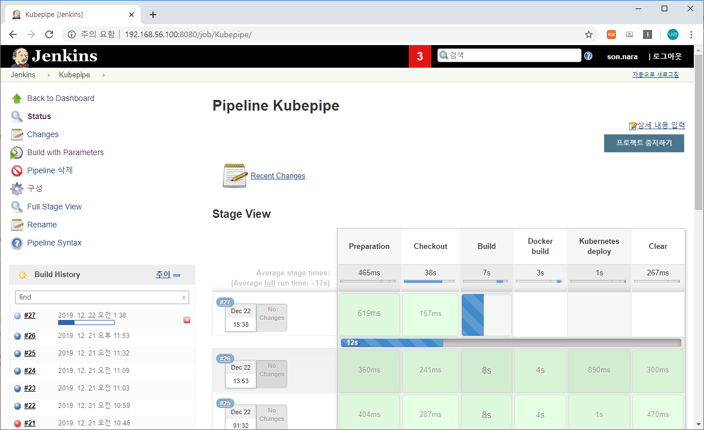Click the 구성 gear icon

17,188
